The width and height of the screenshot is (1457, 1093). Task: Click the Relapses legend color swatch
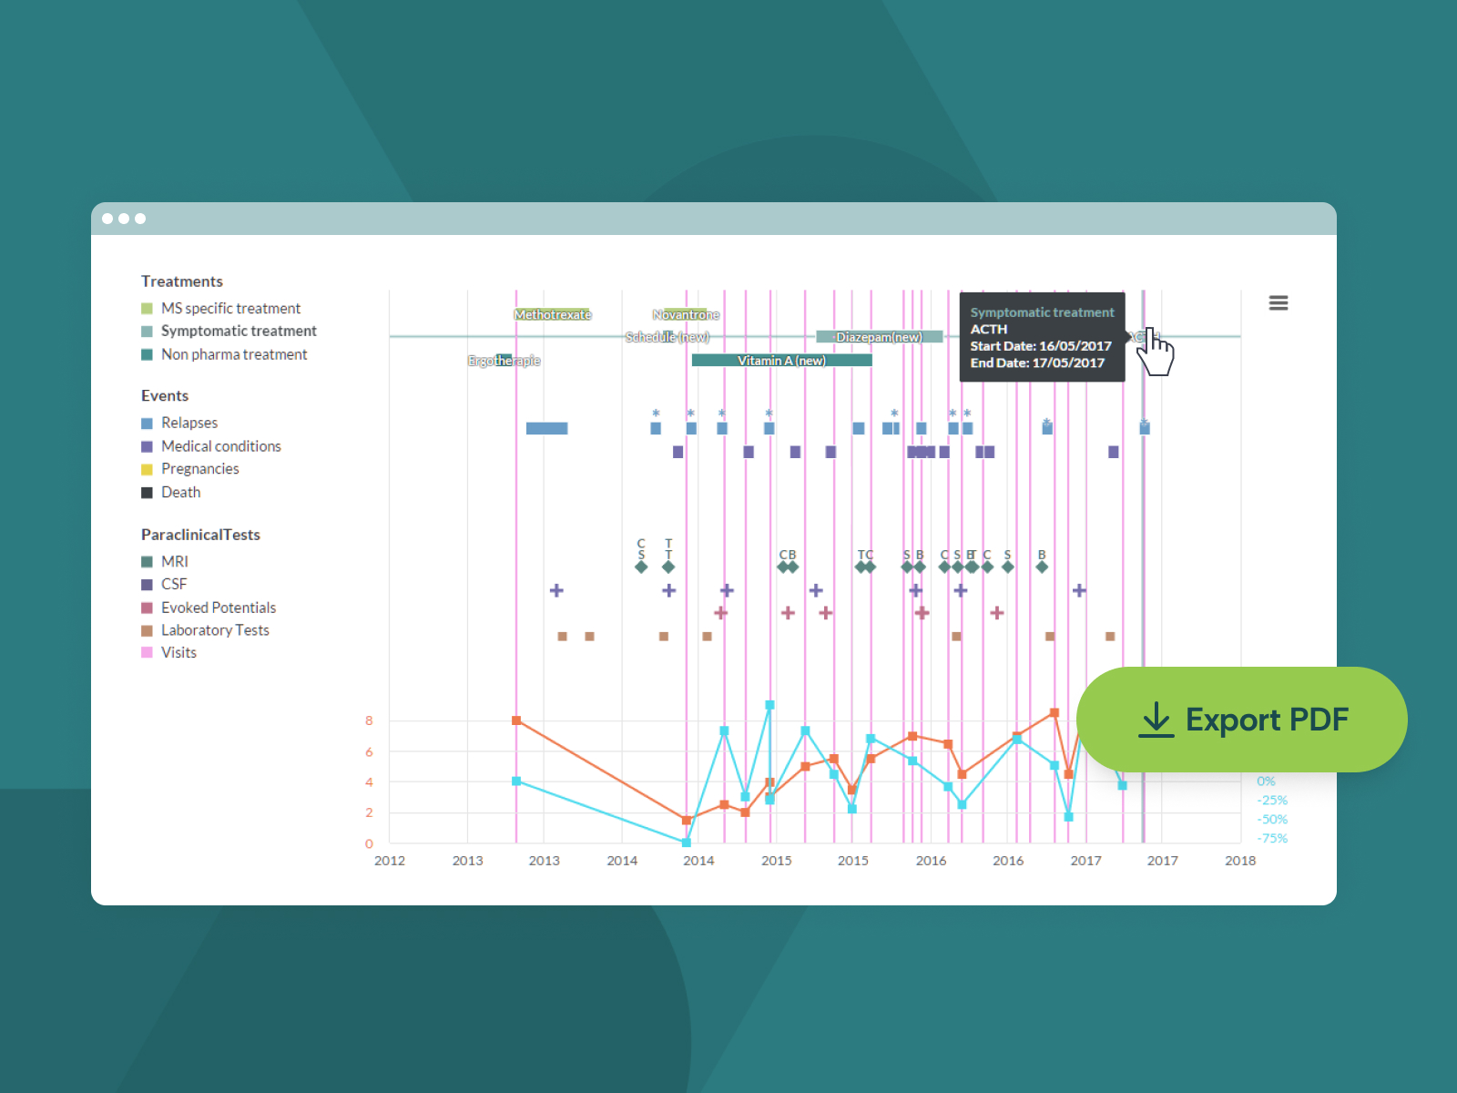(147, 424)
